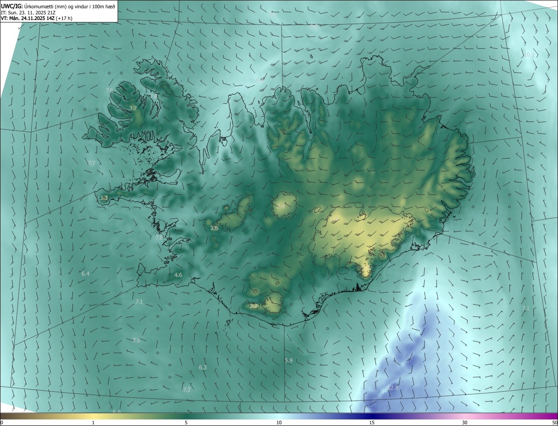
Task: Click the 12.8 value label in the blue area
Action: pyautogui.click(x=393, y=388)
